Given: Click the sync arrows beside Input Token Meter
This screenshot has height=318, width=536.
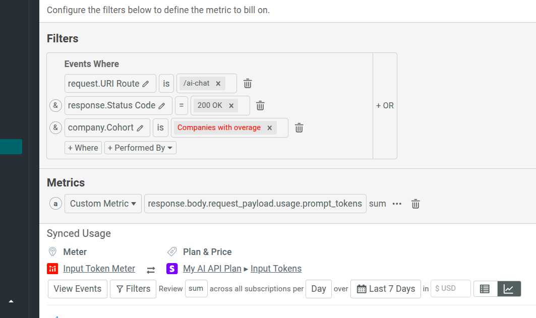Looking at the screenshot, I should coord(150,269).
